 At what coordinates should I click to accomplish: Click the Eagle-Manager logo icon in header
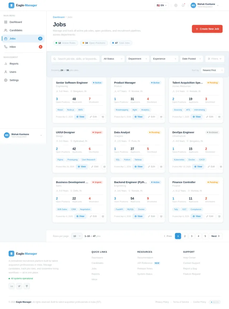click(x=11, y=5)
